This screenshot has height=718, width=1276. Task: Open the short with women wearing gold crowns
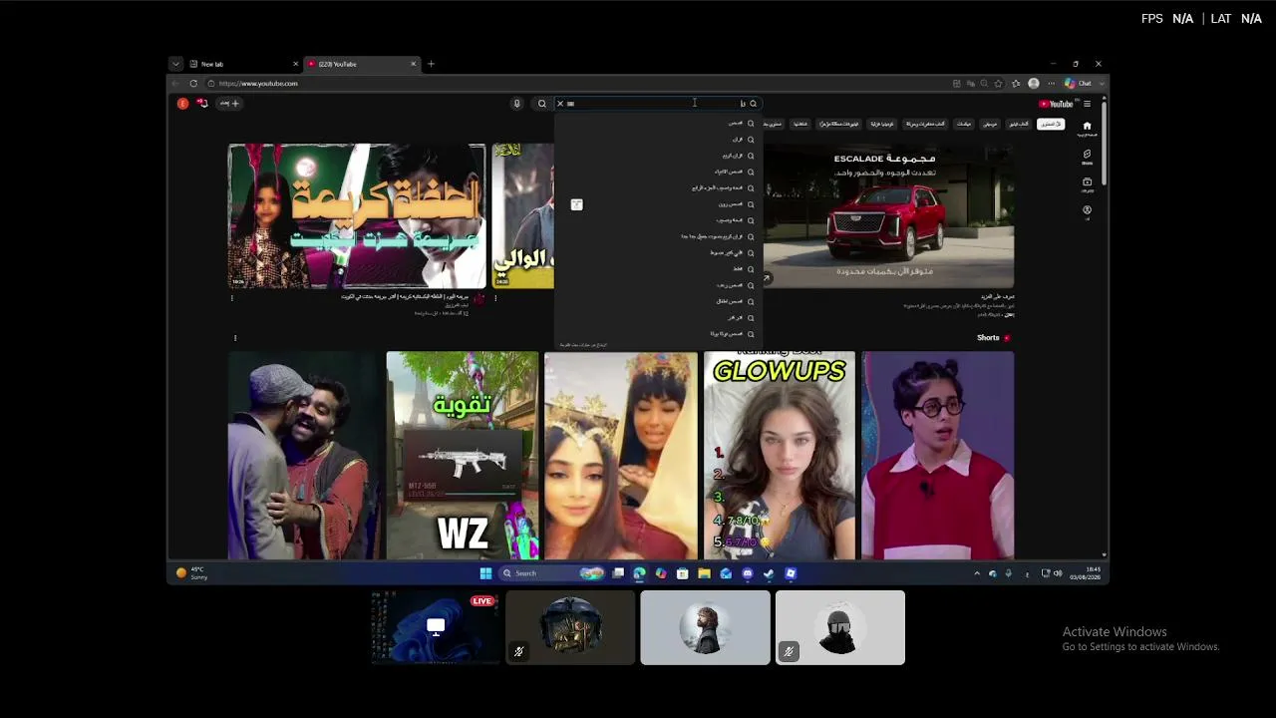(621, 455)
